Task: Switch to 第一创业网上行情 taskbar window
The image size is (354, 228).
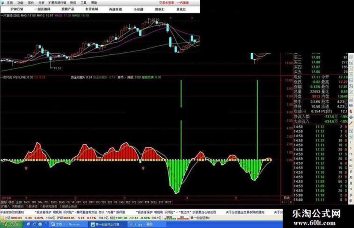Action: click(x=106, y=224)
